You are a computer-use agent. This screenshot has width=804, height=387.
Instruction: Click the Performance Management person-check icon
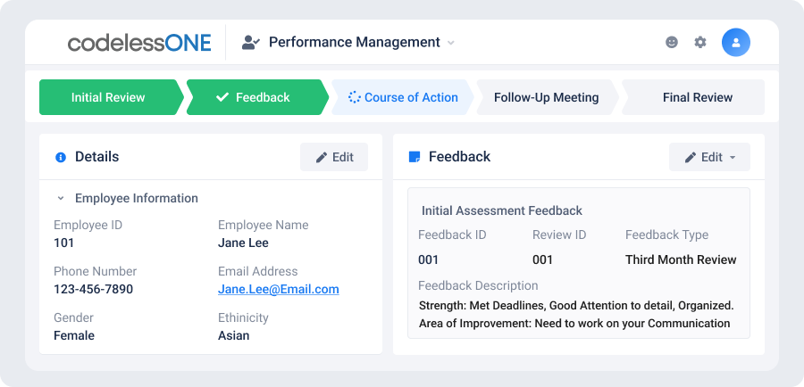251,42
